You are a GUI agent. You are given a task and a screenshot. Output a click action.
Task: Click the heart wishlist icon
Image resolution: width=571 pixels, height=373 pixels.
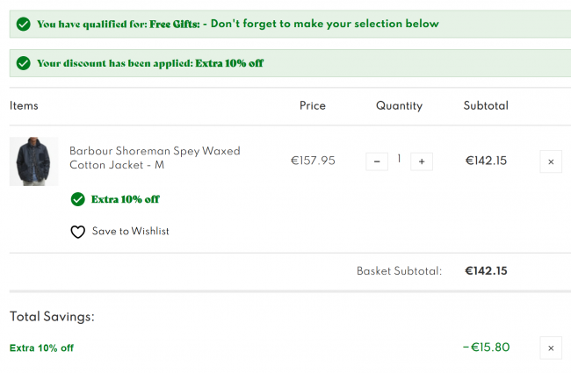click(77, 232)
